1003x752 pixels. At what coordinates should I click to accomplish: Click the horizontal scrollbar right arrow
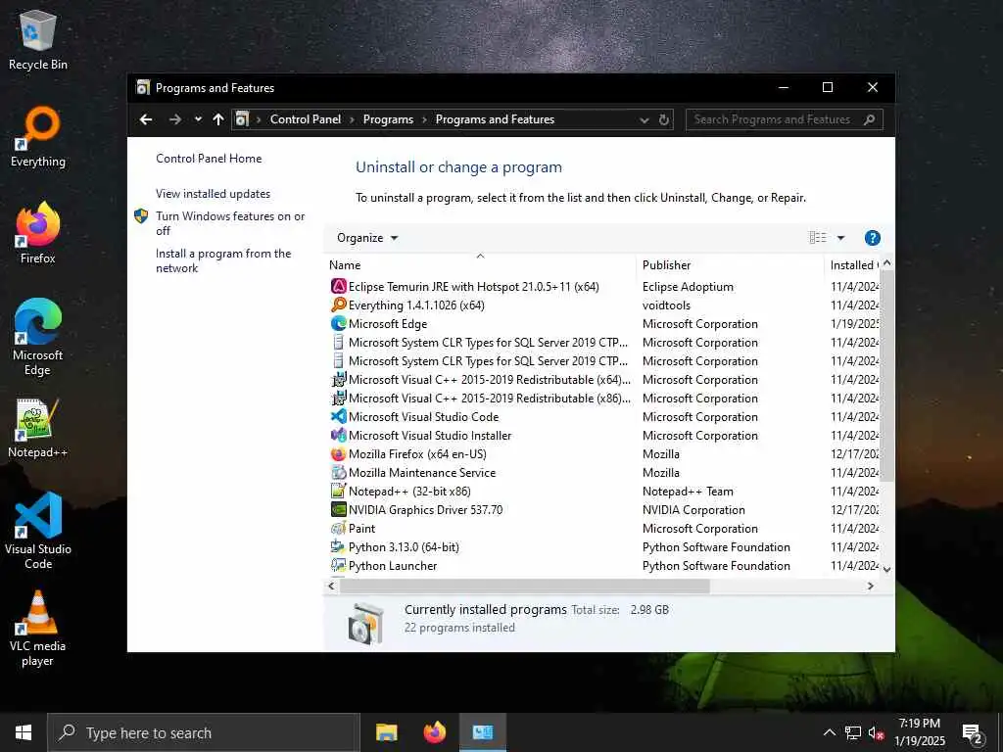coord(870,586)
